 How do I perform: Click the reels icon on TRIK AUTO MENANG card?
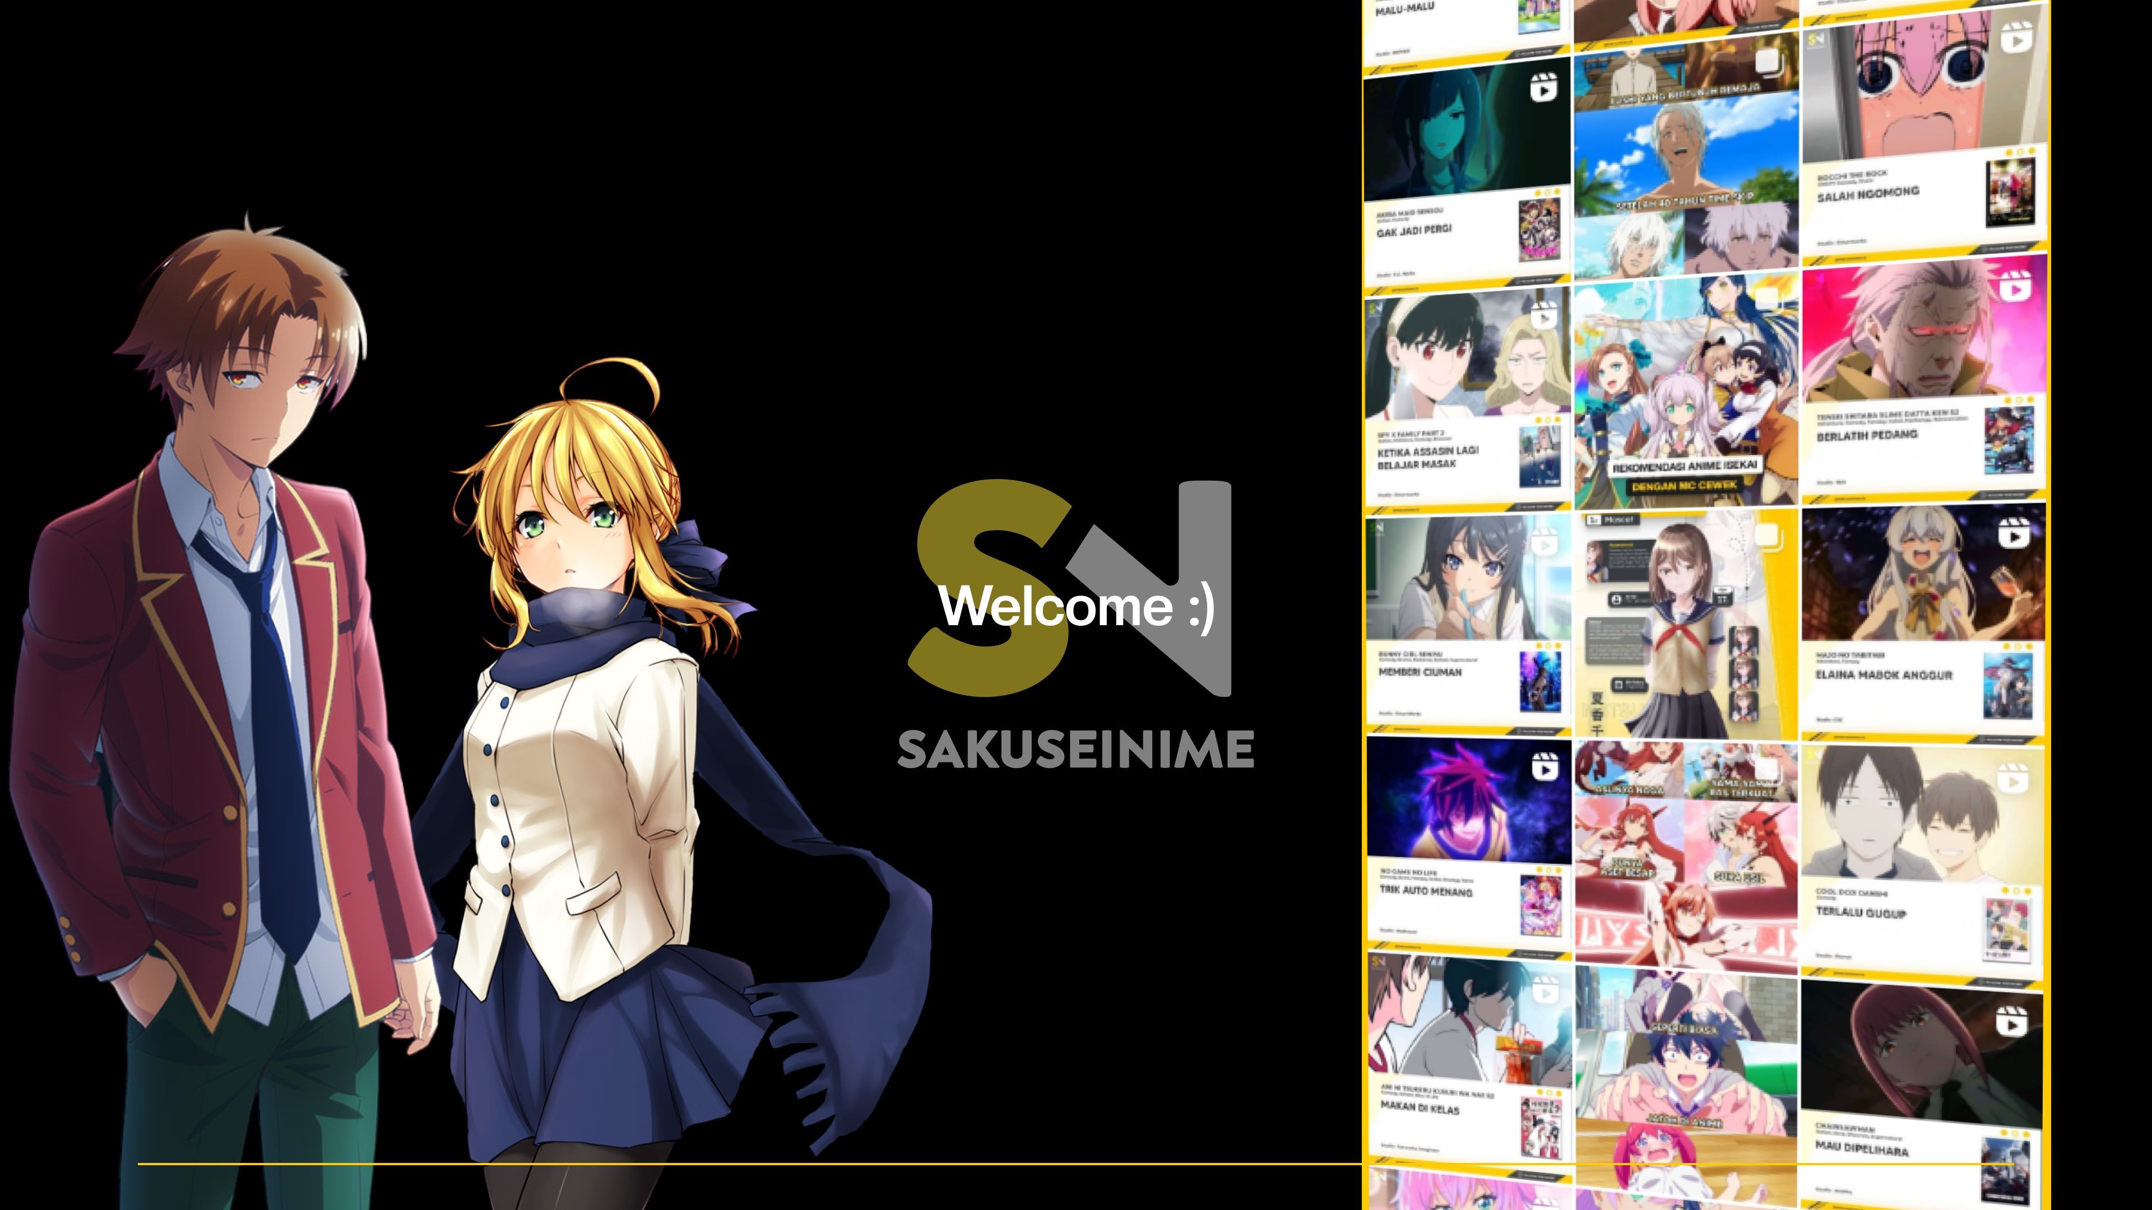[x=1546, y=766]
